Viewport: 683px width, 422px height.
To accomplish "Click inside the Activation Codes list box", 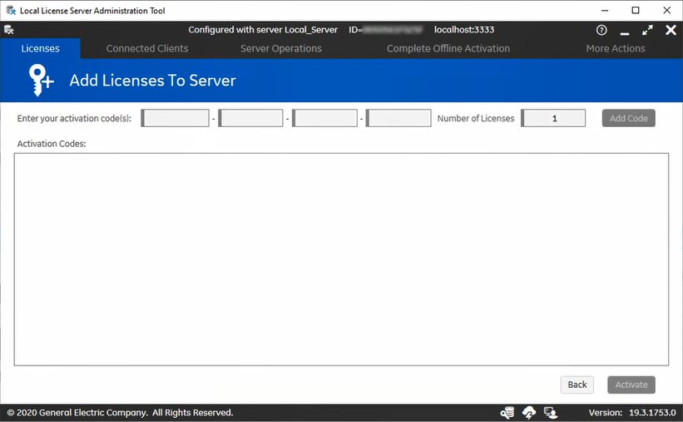I will [x=341, y=259].
